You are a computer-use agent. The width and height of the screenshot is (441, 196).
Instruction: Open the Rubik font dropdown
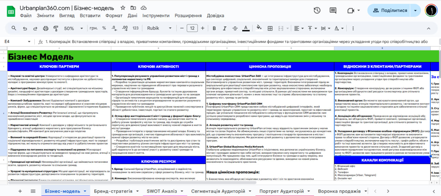point(160,28)
